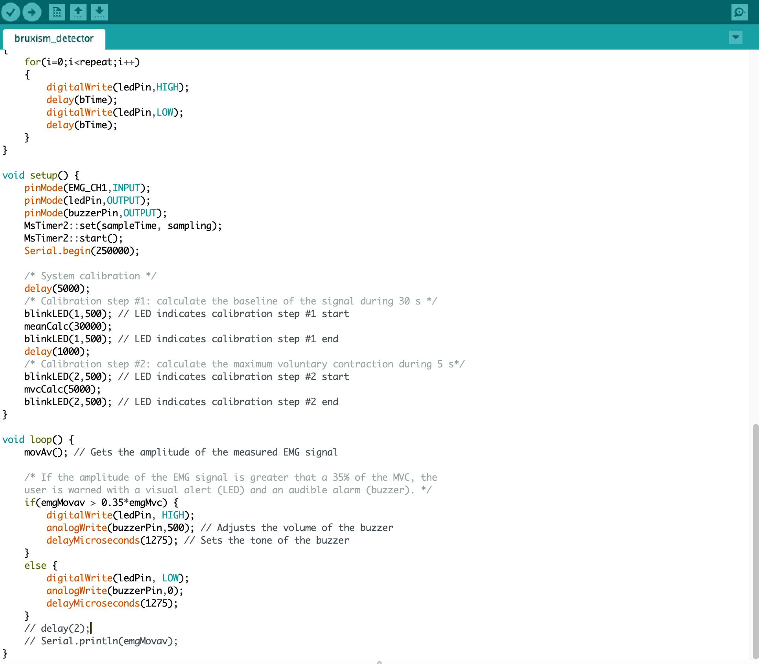This screenshot has height=664, width=759.
Task: Click the 'for(i=0;i<repeat;i++)' line
Action: pos(82,62)
